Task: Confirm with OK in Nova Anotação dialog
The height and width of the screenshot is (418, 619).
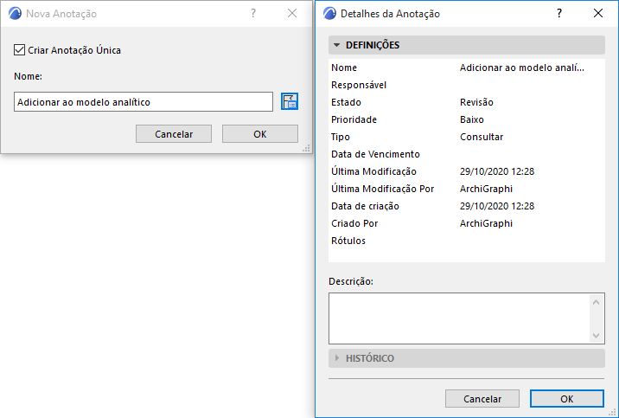Action: click(259, 134)
